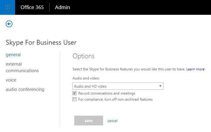Click the Office 365 header title

(x=32, y=7)
